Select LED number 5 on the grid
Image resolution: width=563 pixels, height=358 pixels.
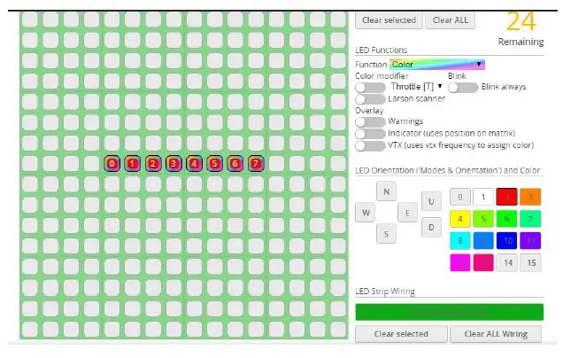[215, 164]
